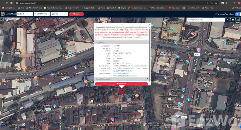Open the TAX bookmarks folder

(21, 8)
